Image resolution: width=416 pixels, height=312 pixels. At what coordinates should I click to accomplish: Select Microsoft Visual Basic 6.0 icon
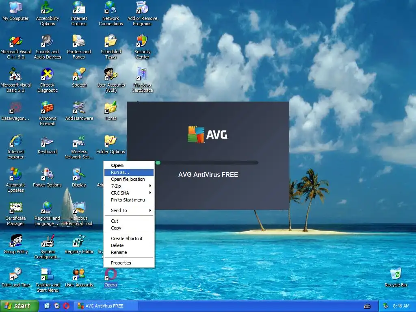[15, 80]
